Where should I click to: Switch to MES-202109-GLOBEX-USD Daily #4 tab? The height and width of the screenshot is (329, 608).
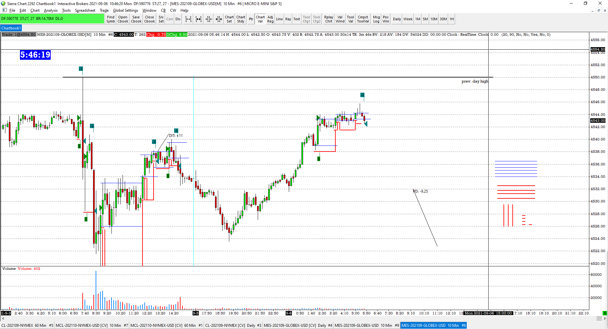[298, 325]
